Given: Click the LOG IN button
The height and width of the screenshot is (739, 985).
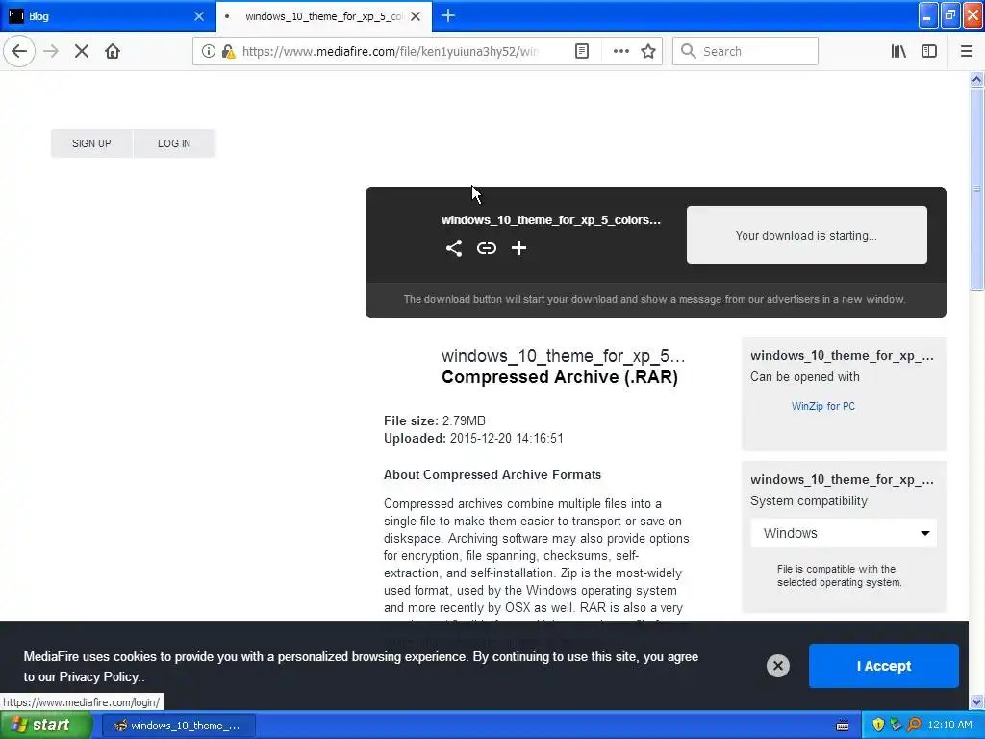Looking at the screenshot, I should (174, 143).
